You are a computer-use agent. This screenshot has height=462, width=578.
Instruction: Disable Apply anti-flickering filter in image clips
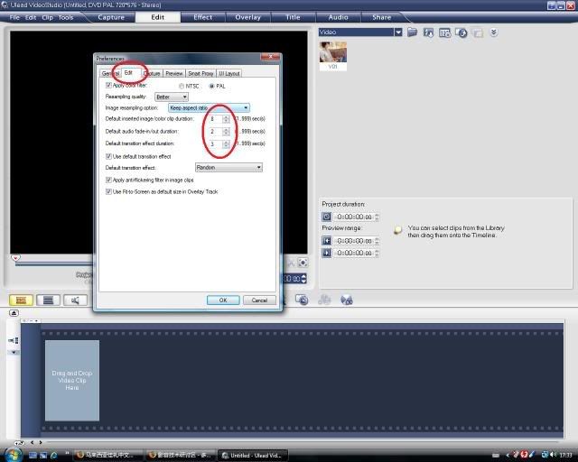pyautogui.click(x=109, y=180)
